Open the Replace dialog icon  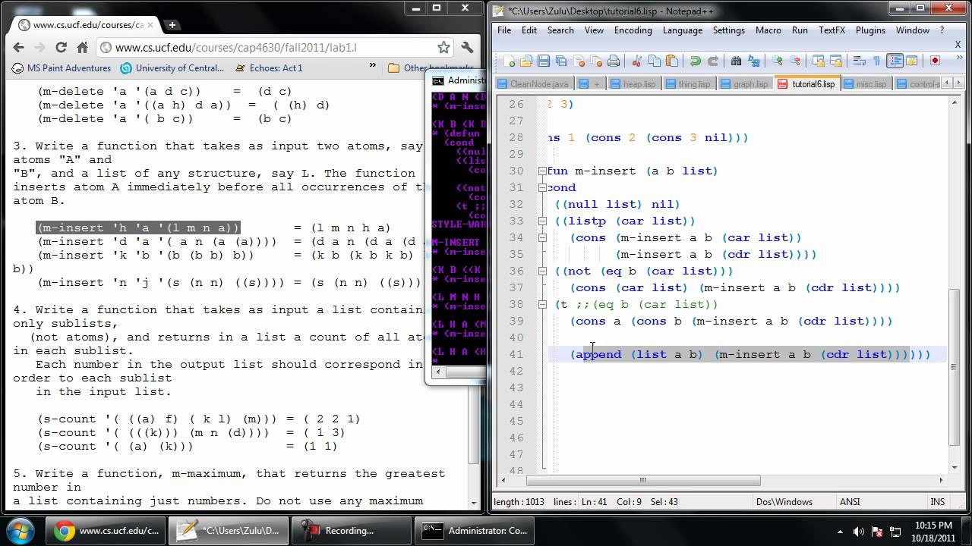(x=754, y=61)
